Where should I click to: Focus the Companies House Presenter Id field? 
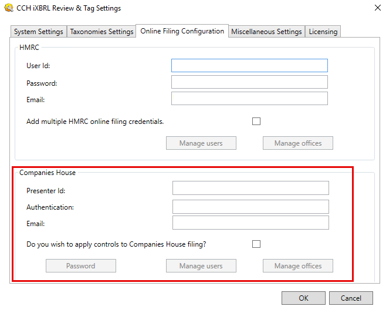tap(250, 188)
